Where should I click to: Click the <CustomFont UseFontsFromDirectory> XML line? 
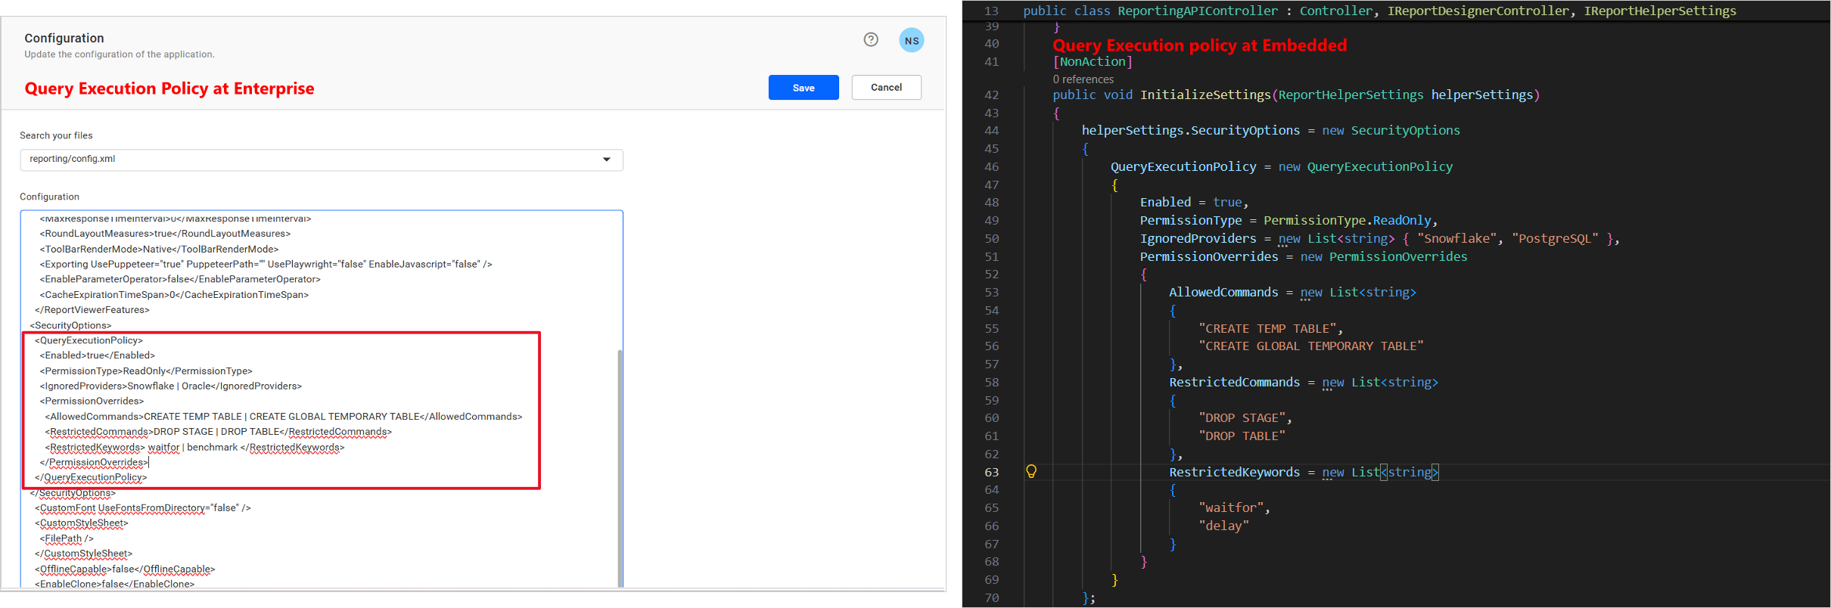point(143,508)
